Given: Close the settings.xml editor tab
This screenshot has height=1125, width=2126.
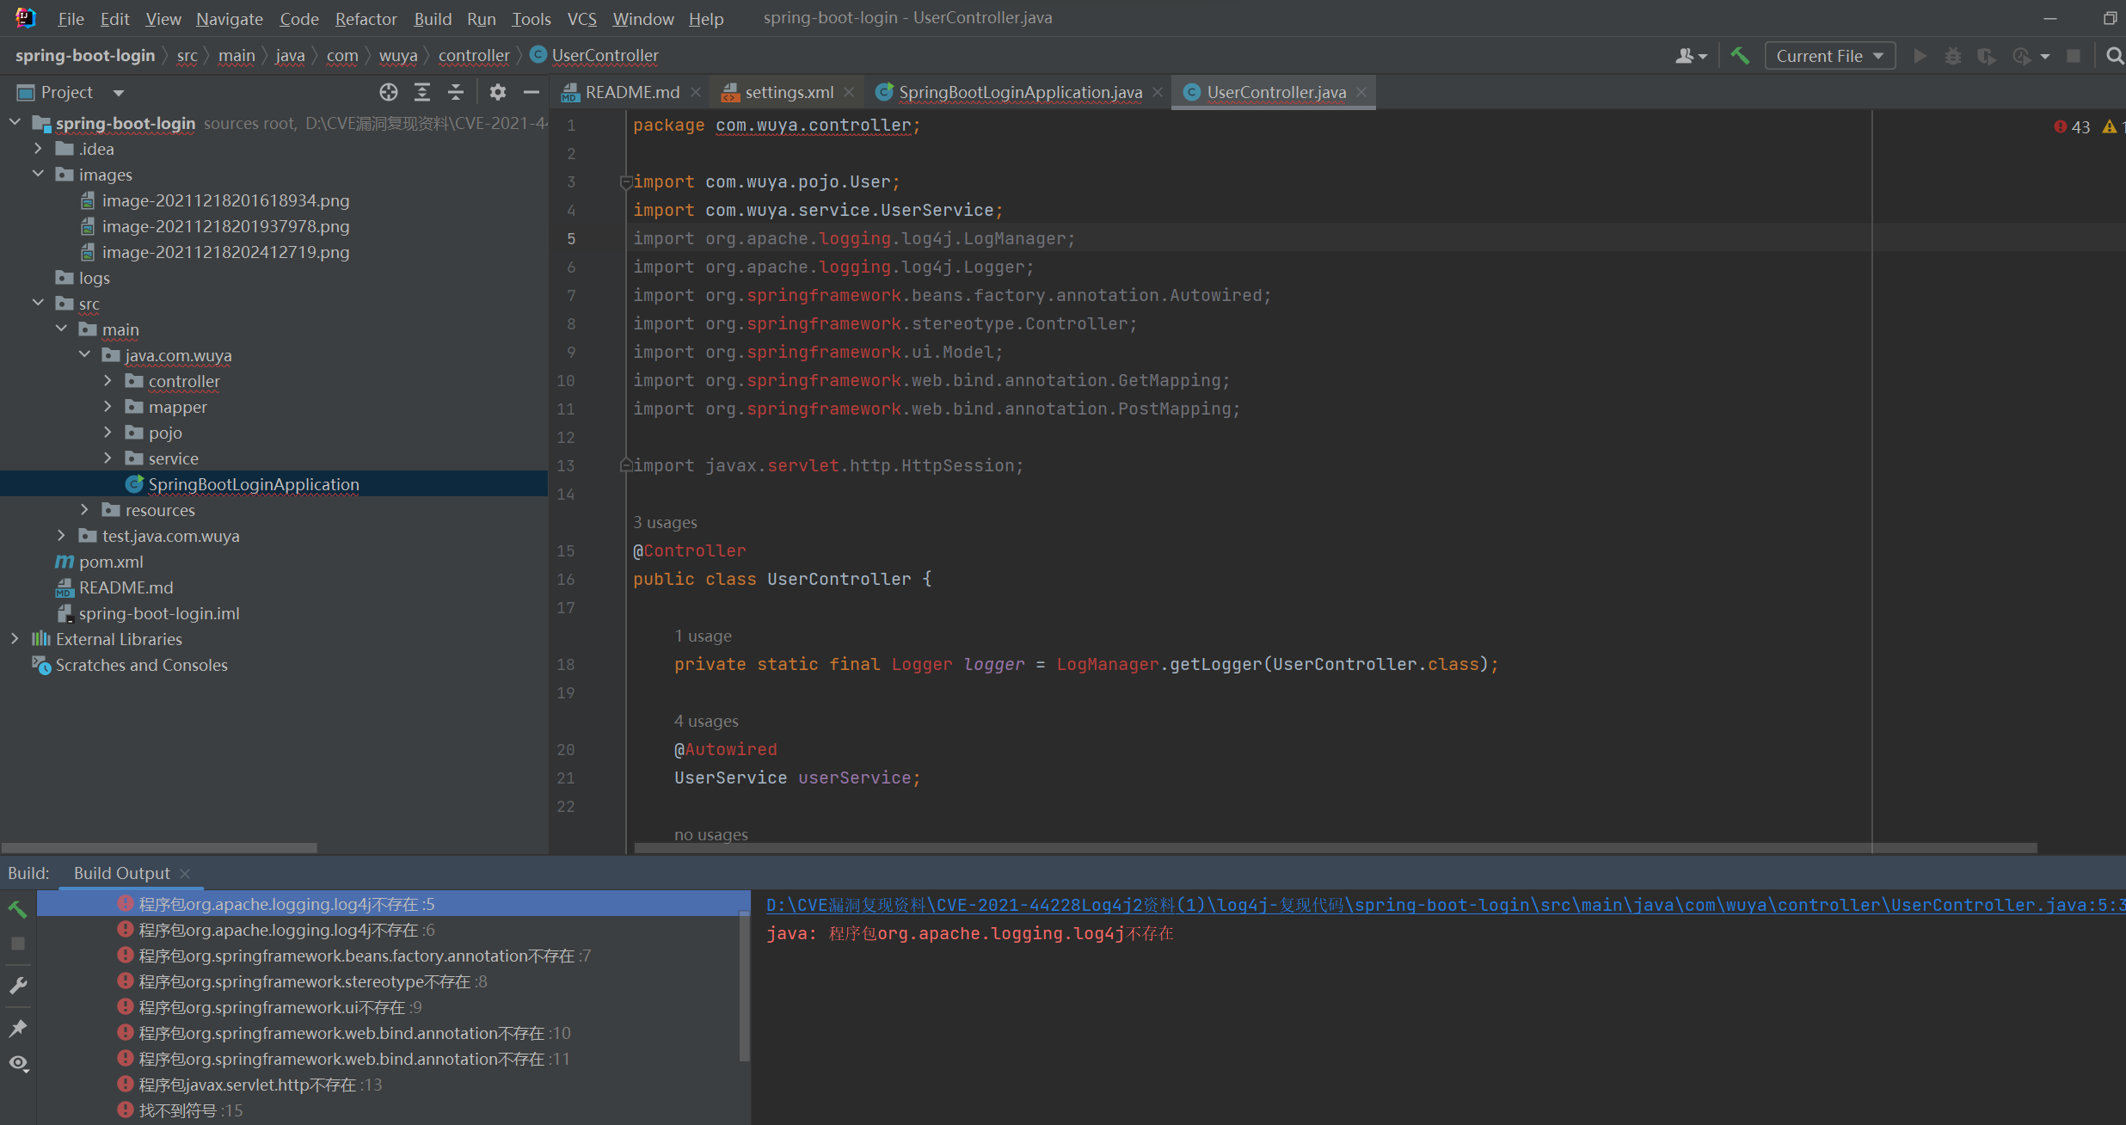Looking at the screenshot, I should pos(849,92).
